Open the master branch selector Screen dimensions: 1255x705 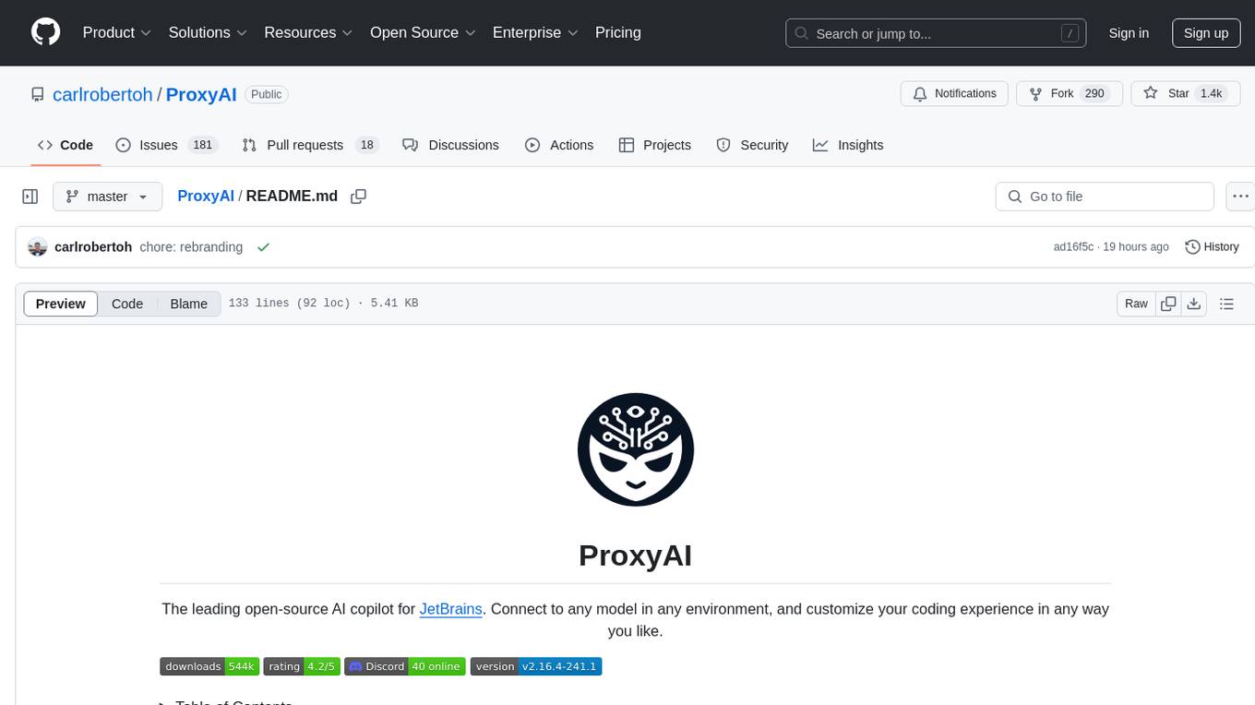[107, 197]
